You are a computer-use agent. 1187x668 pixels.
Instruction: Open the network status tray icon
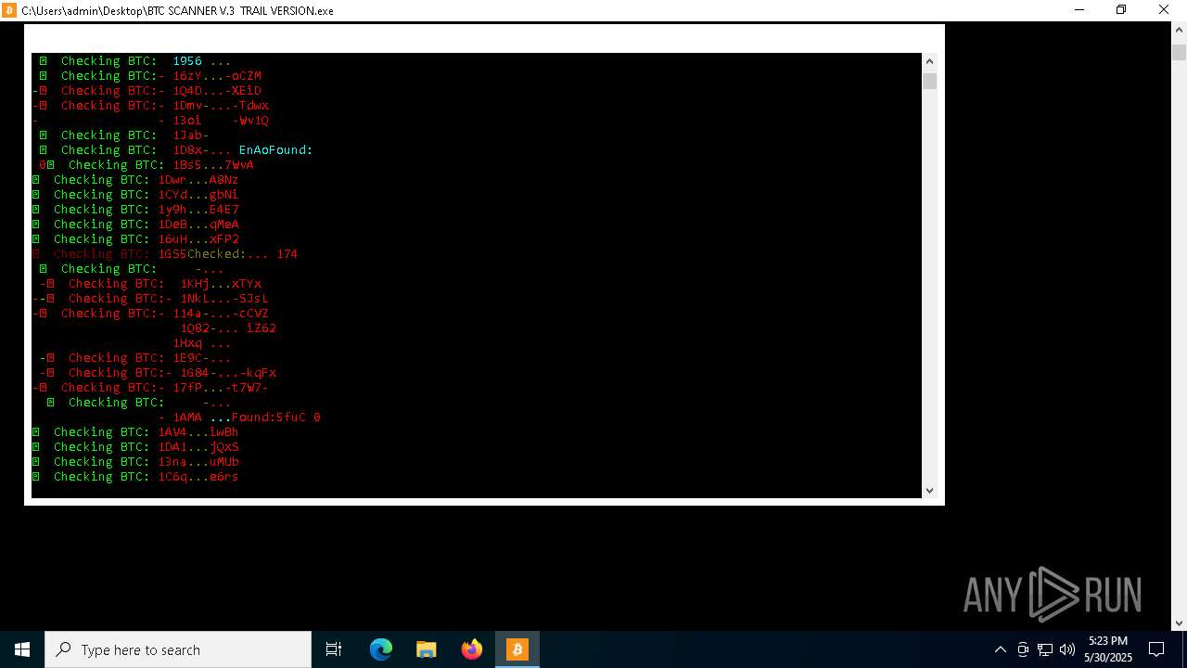tap(1044, 649)
